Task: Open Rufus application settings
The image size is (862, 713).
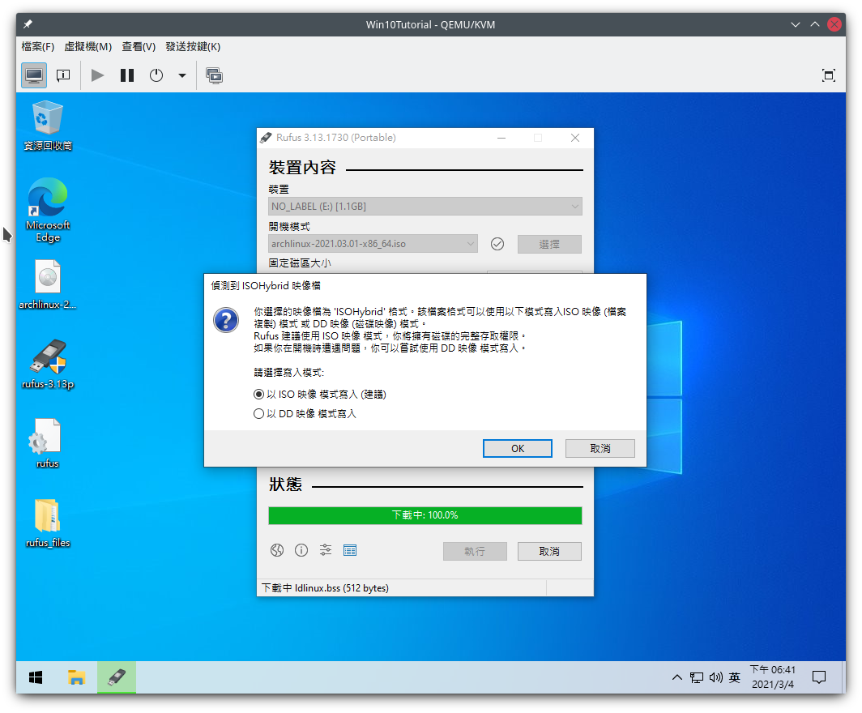Action: [x=326, y=550]
